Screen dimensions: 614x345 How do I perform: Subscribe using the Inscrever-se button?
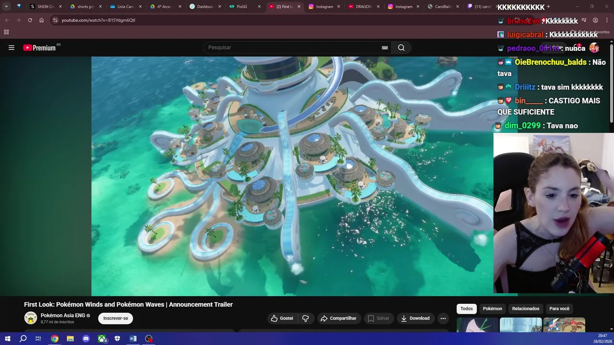click(116, 318)
